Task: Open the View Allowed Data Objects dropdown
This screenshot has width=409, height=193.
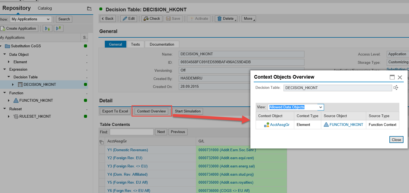Action: pos(320,107)
